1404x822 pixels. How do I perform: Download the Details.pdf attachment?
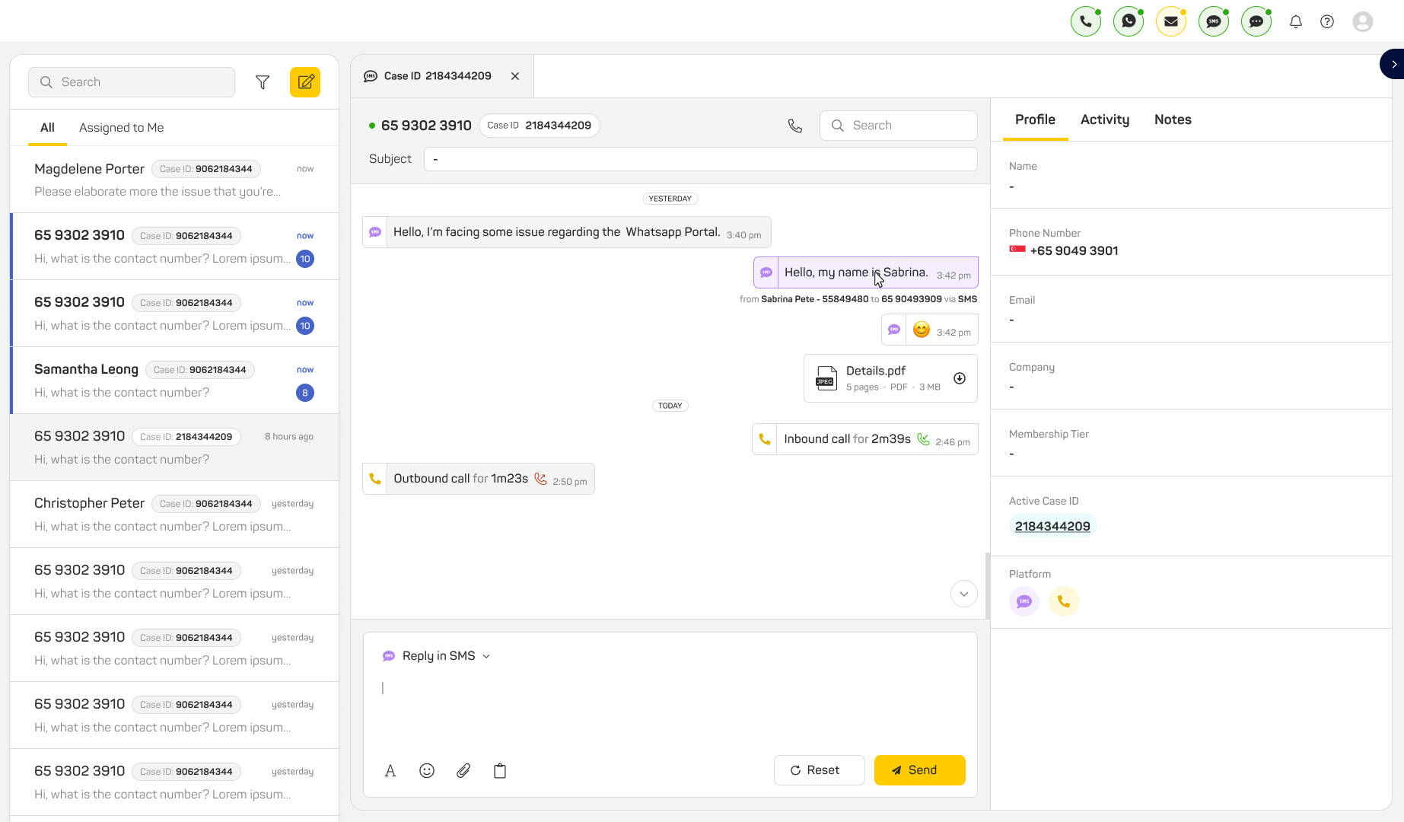tap(960, 378)
